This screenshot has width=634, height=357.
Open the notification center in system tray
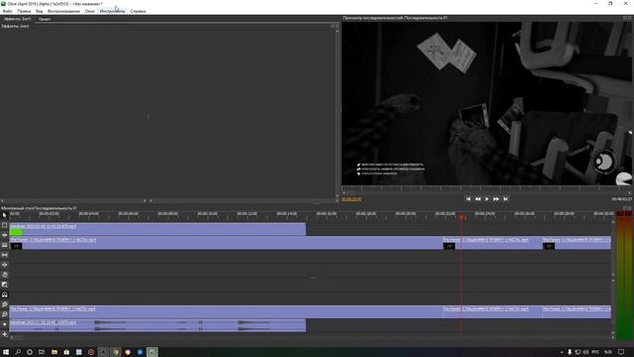point(621,352)
